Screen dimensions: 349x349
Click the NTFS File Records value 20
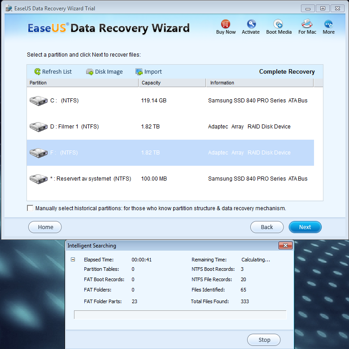[x=243, y=279]
